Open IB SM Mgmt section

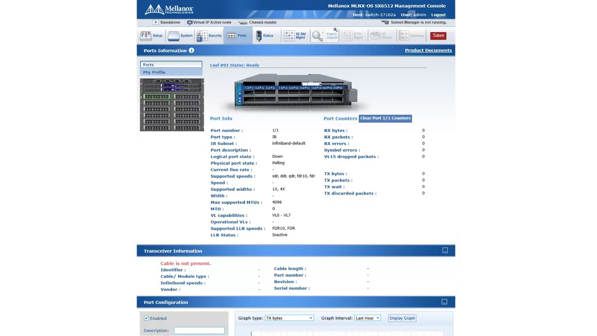pyautogui.click(x=295, y=35)
